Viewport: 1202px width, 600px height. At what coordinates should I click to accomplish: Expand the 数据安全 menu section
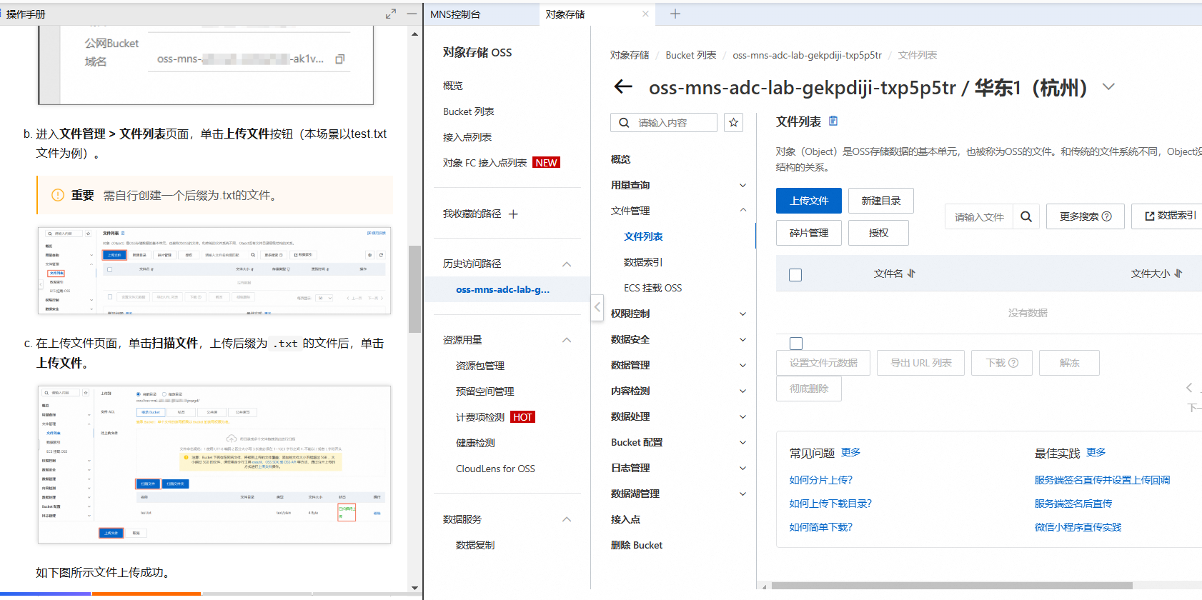(x=742, y=340)
